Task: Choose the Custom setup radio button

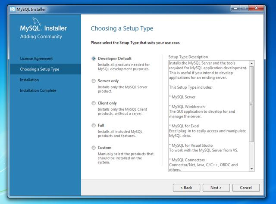Action: click(94, 148)
